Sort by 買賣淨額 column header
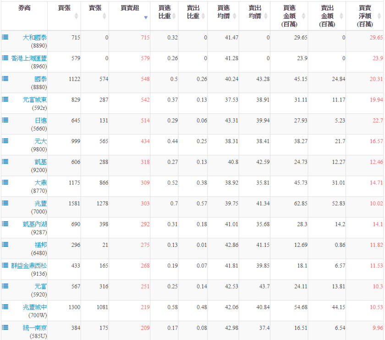 [x=365, y=16]
